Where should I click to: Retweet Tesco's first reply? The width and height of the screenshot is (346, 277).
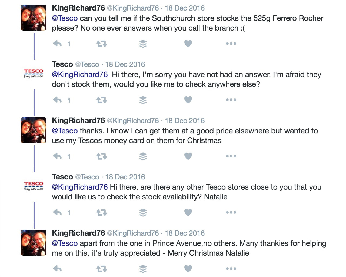102,100
